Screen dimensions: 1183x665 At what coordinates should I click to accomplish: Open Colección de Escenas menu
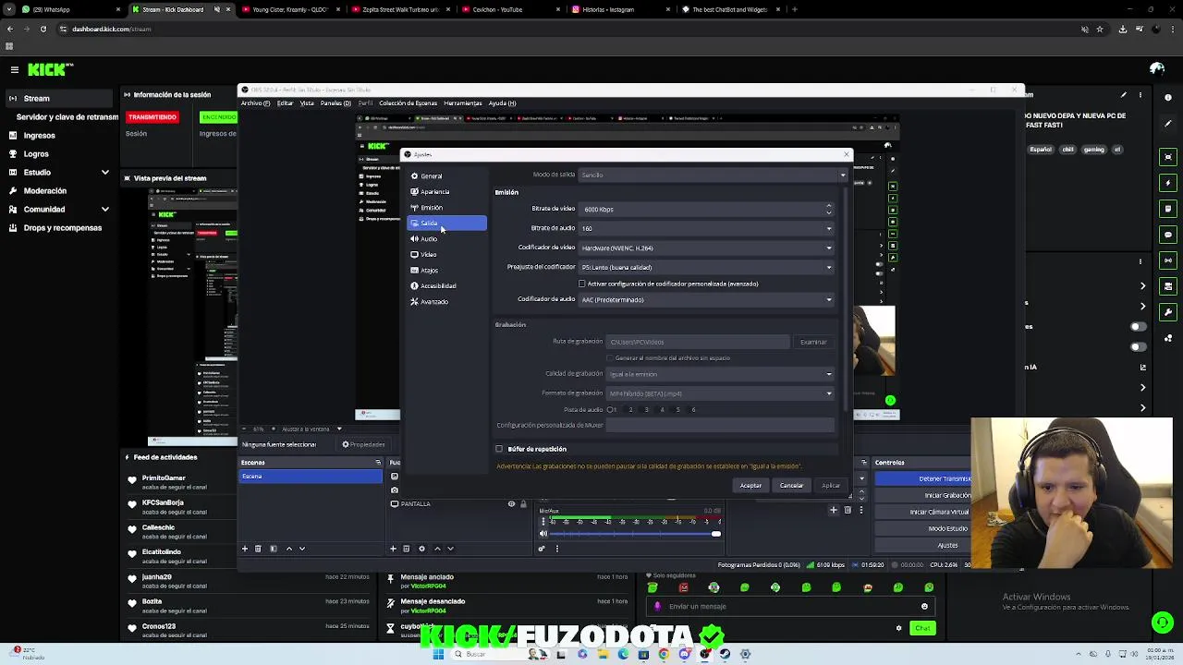pos(408,103)
